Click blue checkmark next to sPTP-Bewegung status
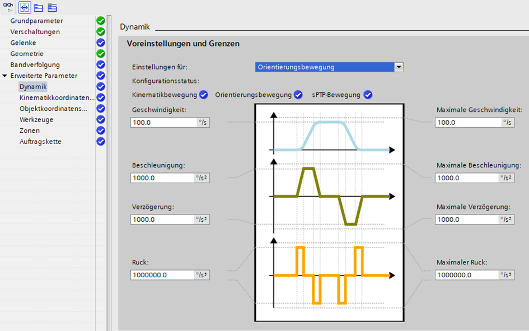Image resolution: width=529 pixels, height=331 pixels. click(x=368, y=95)
